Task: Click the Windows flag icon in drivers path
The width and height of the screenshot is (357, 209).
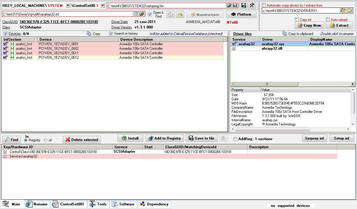Action: click(x=343, y=10)
